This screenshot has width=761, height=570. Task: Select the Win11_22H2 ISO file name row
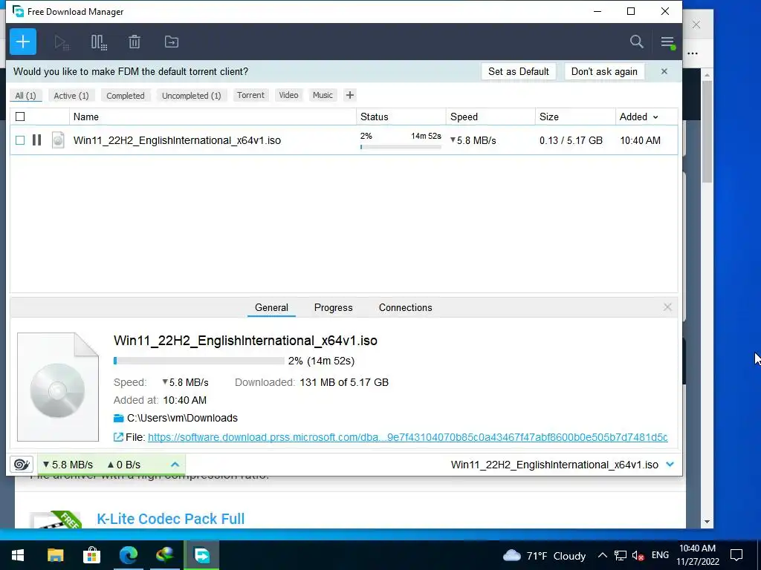coord(177,140)
